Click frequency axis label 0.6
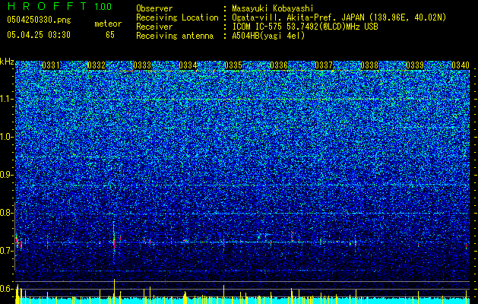The image size is (478, 304). (6, 289)
